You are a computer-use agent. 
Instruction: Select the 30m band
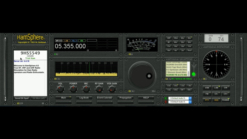183,42
